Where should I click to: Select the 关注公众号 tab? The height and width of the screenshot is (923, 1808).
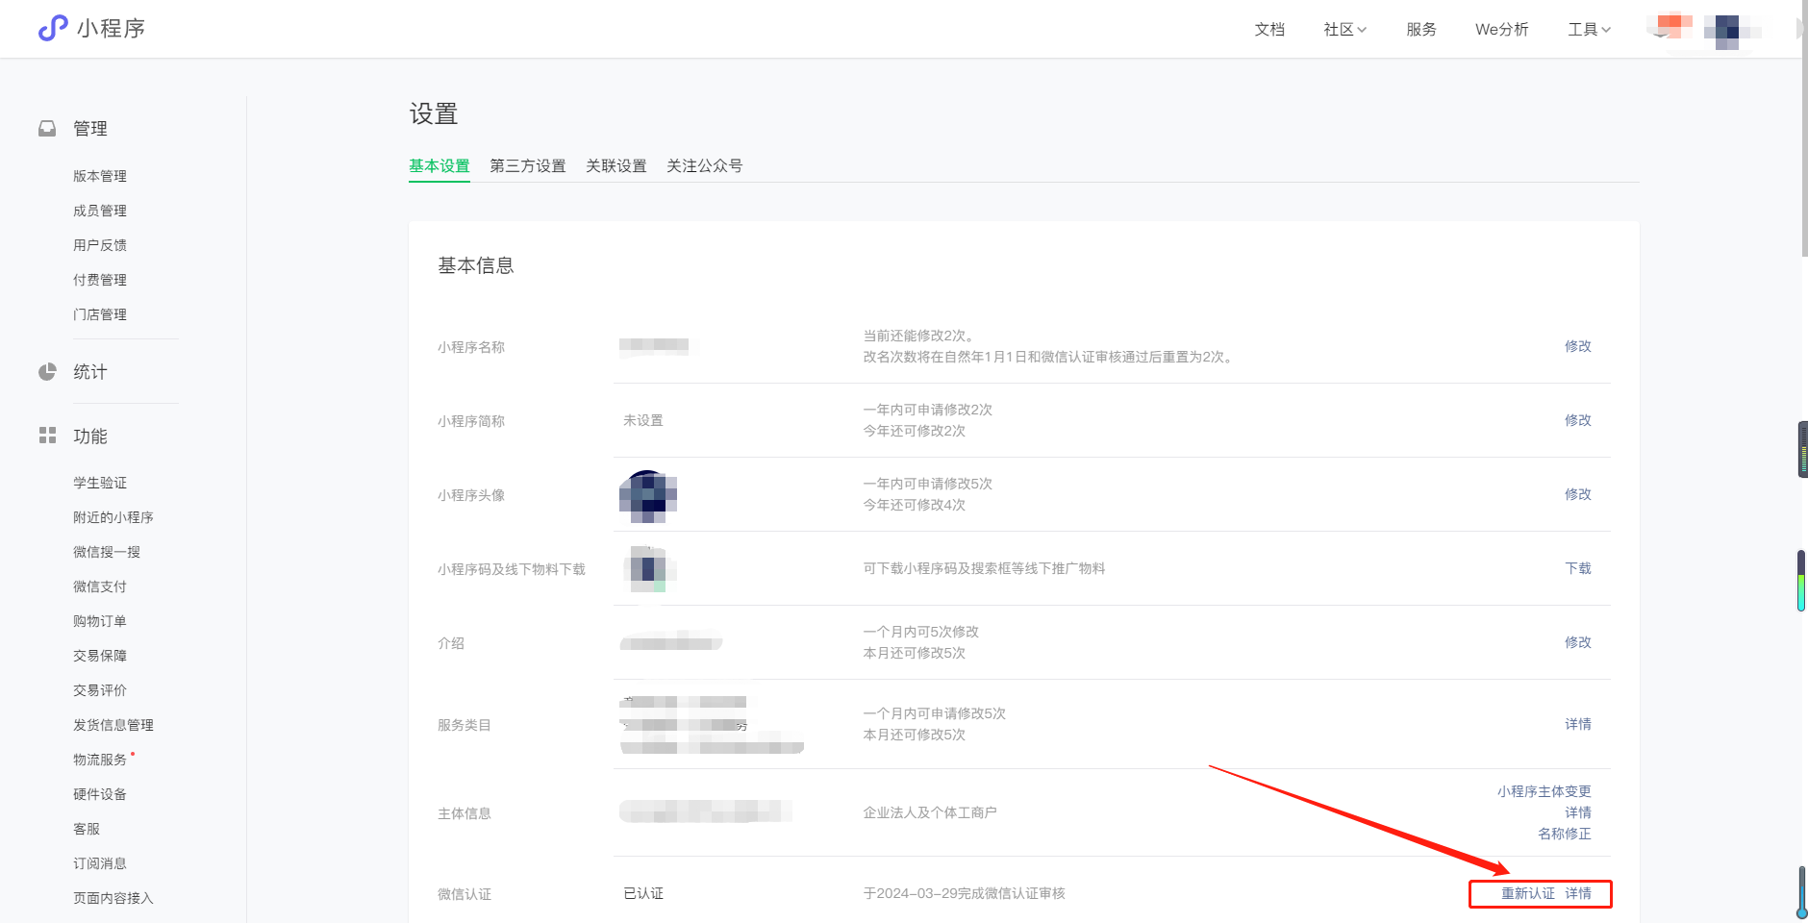click(x=704, y=166)
